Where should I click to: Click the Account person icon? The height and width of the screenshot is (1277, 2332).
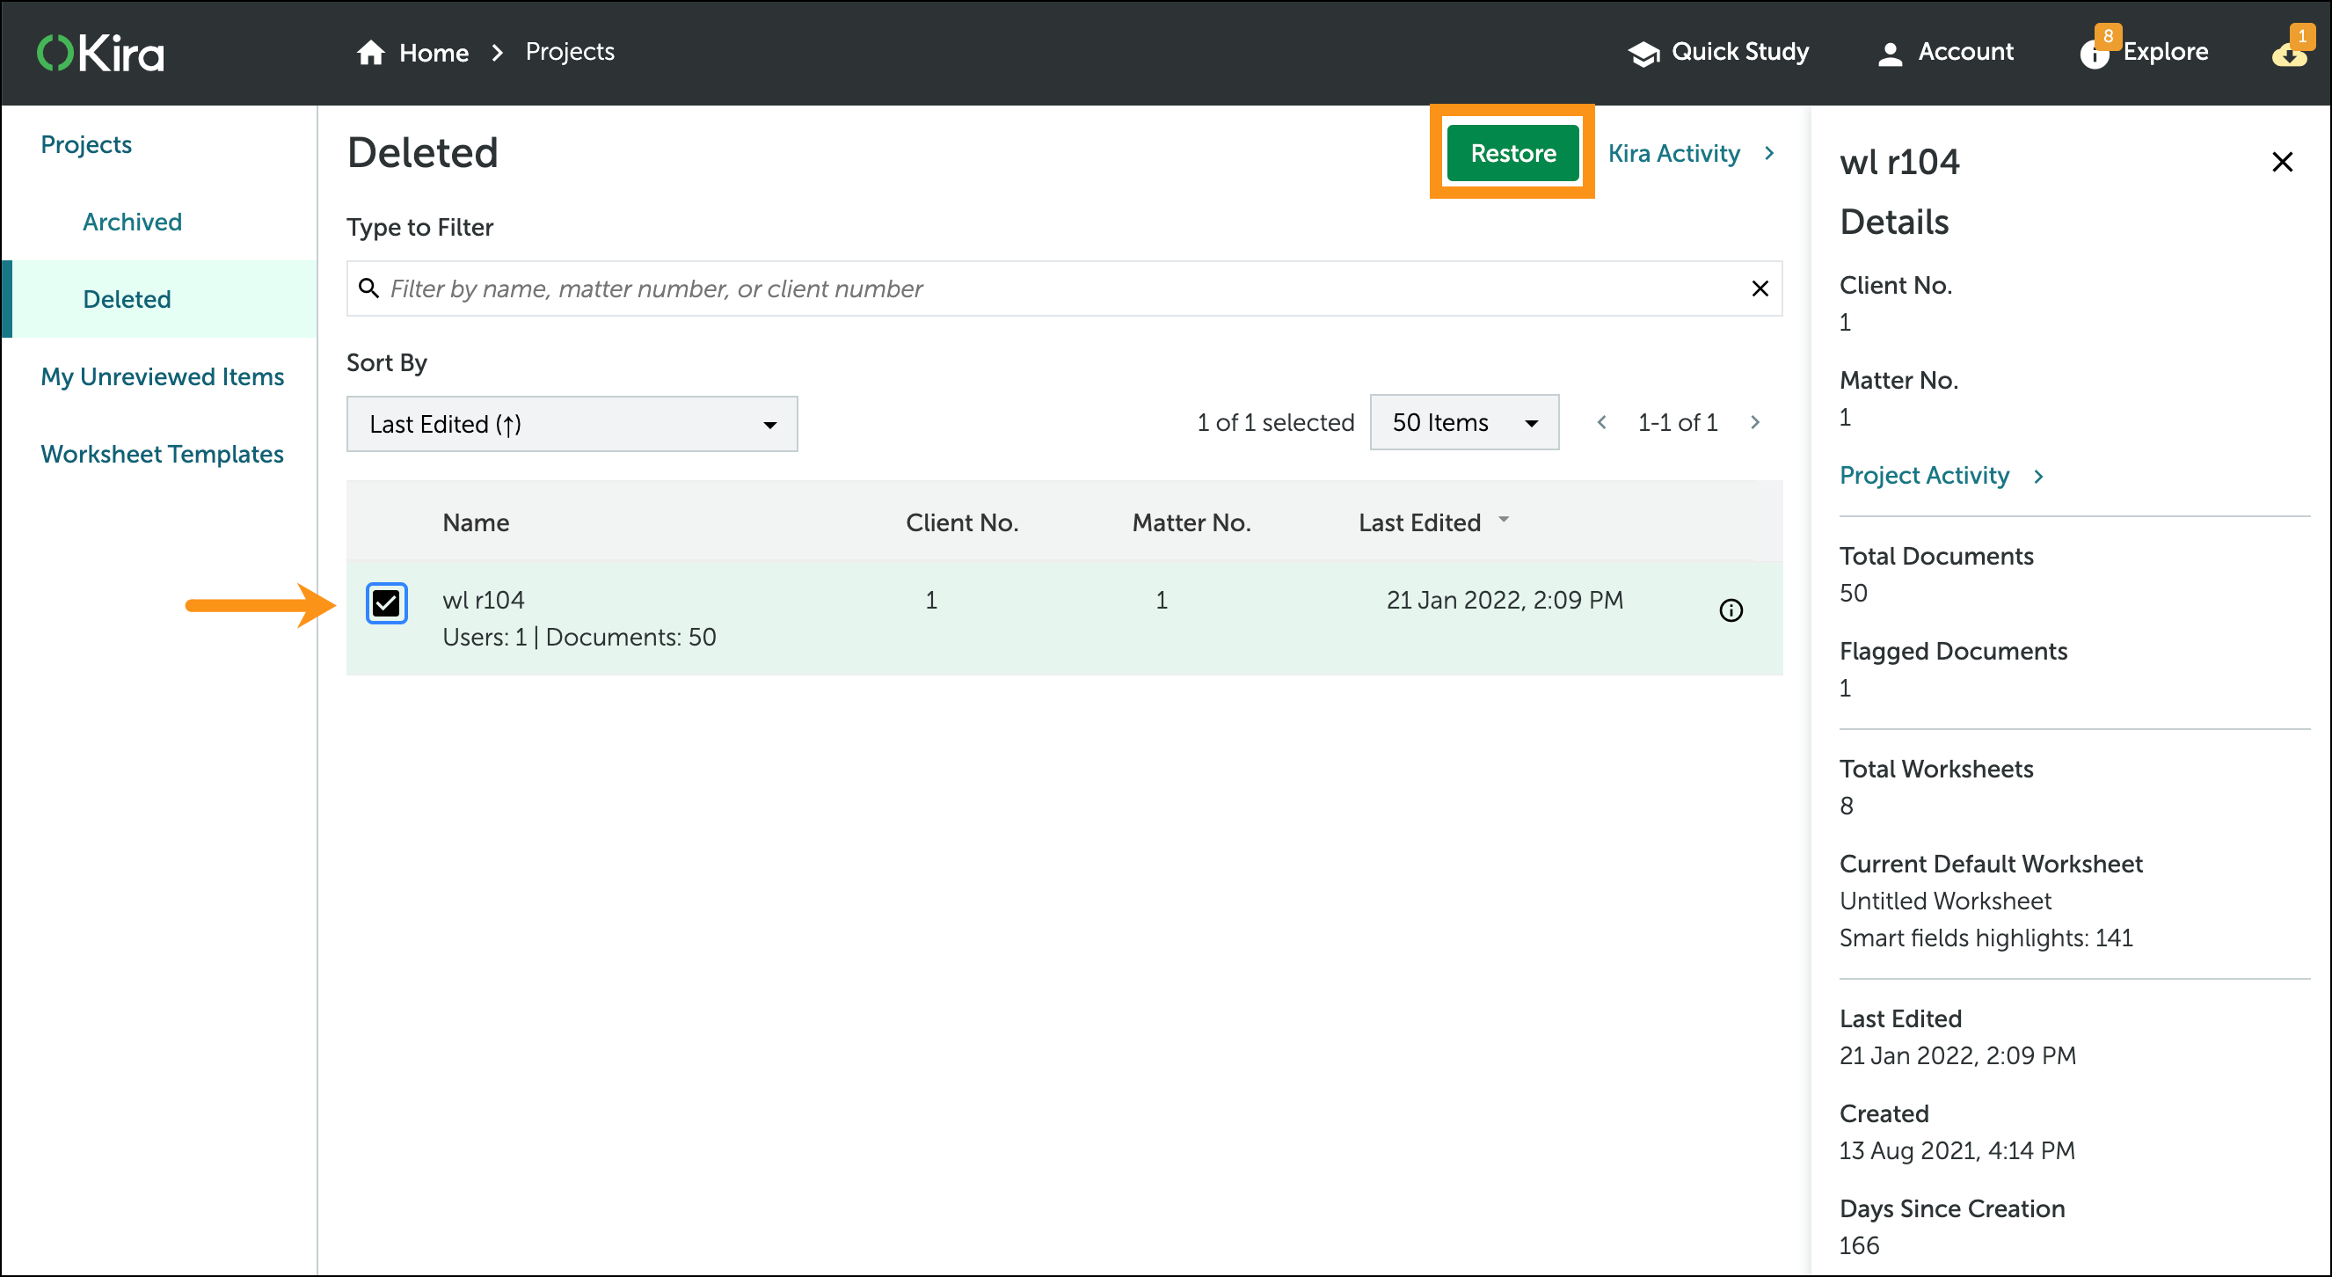coord(1890,54)
